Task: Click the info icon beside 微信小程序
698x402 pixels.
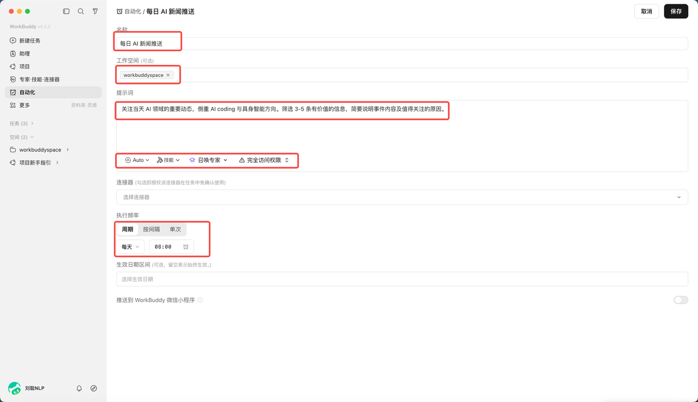Action: coord(200,300)
